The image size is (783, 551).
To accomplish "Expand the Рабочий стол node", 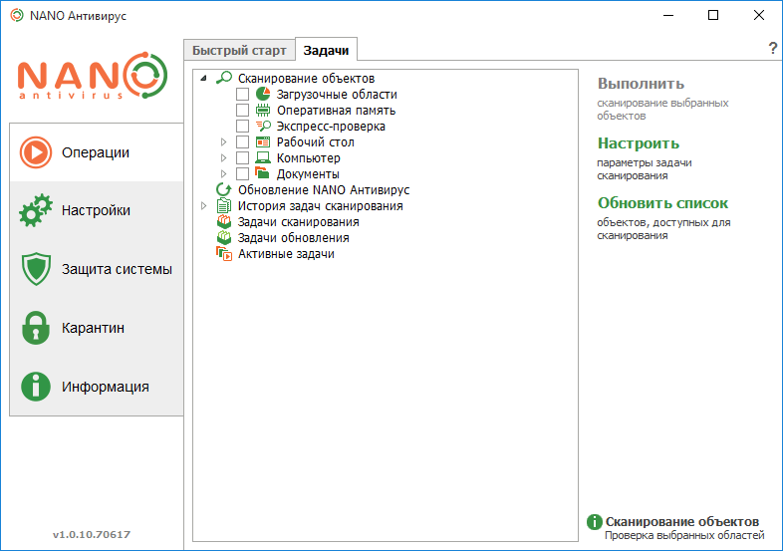I will (x=223, y=141).
